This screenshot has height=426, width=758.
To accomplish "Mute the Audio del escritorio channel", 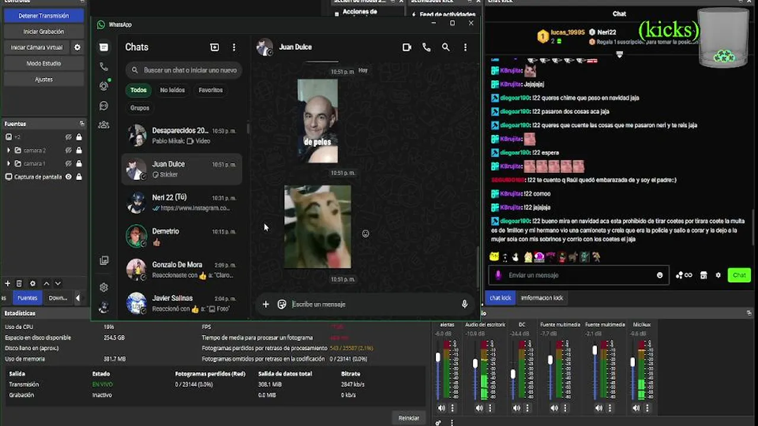I will [x=479, y=408].
